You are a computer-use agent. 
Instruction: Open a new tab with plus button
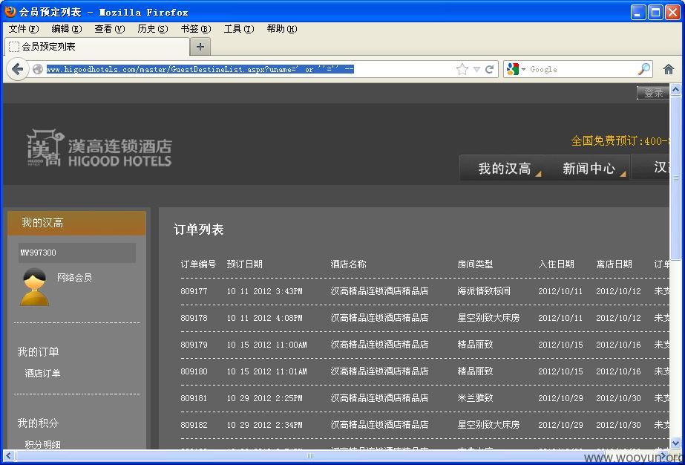click(200, 46)
